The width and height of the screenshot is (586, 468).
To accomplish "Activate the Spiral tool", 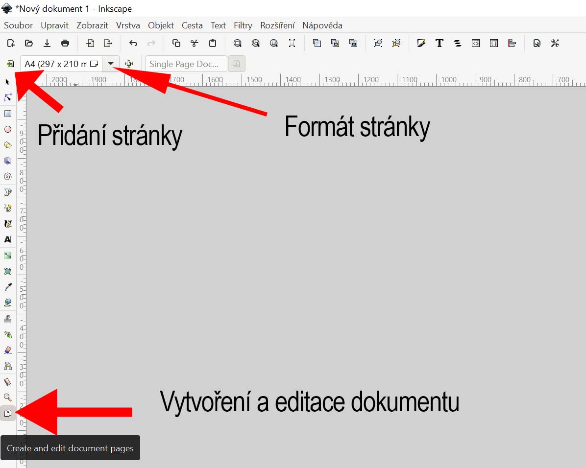I will point(8,176).
